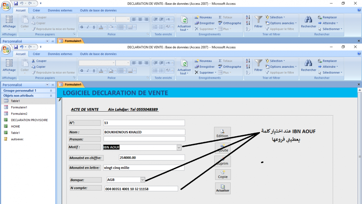Image resolution: width=362 pixels, height=204 pixels.
Task: Open the DECLARATION PROVISOIRE report in the navigation pane
Action: coord(29,120)
